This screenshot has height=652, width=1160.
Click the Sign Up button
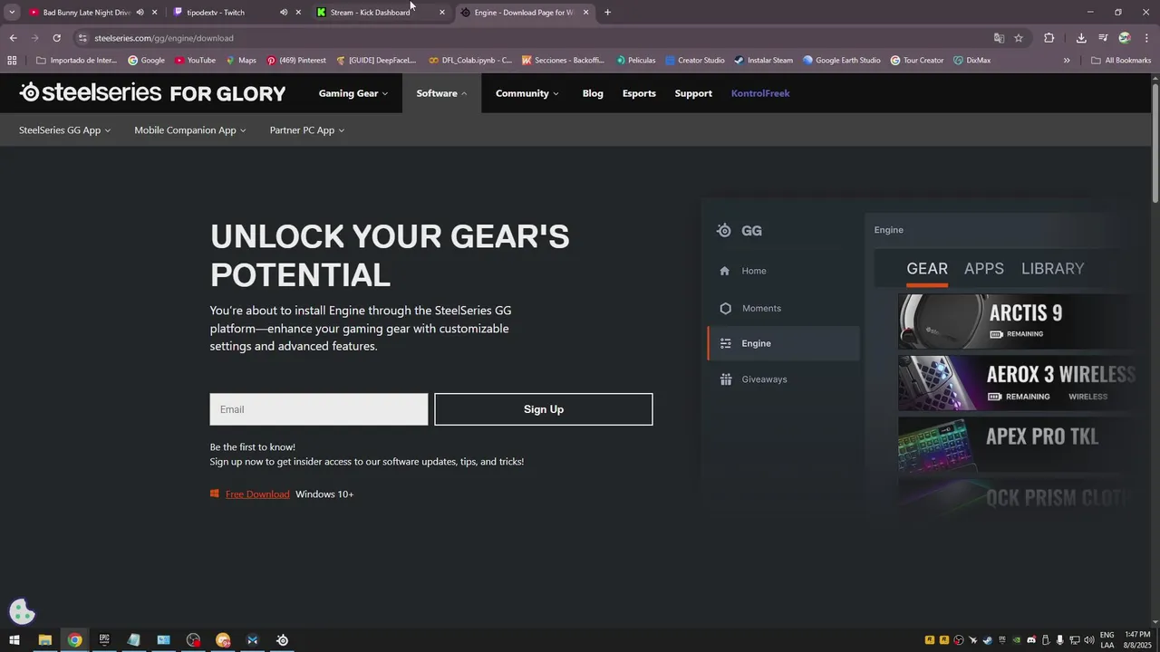[544, 409]
